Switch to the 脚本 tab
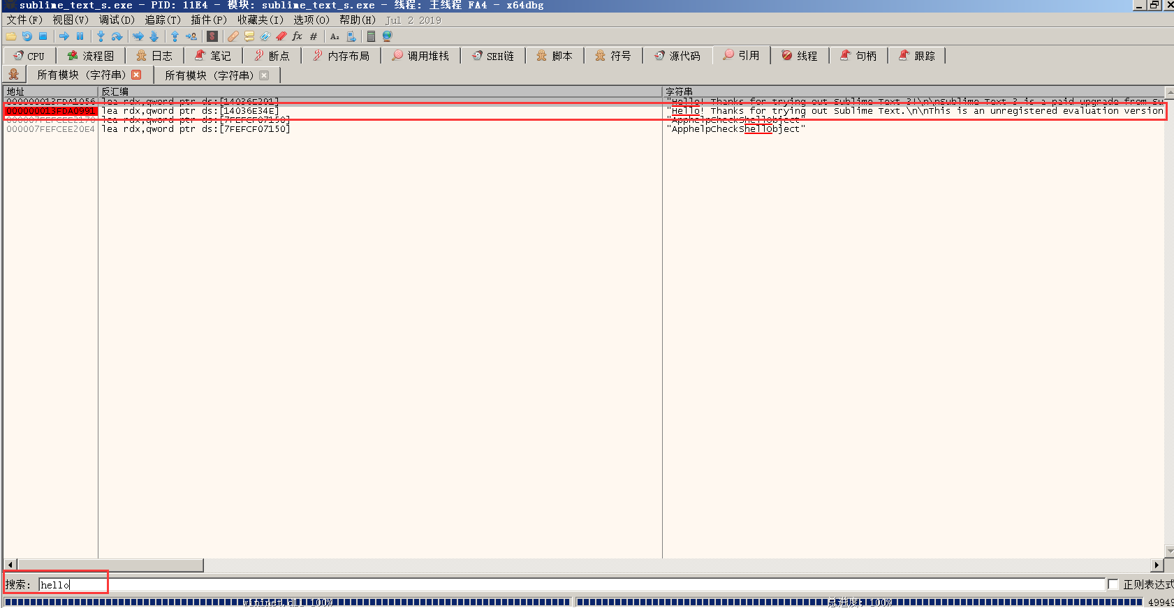1174x608 pixels. tap(555, 56)
